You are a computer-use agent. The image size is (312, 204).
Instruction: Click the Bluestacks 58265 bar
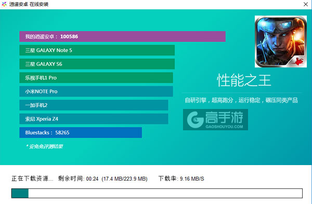[x=81, y=132]
